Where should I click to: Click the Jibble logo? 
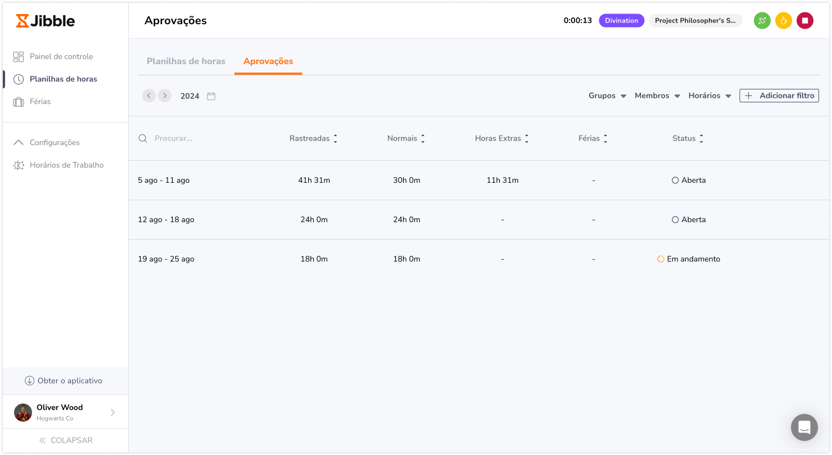tap(46, 21)
